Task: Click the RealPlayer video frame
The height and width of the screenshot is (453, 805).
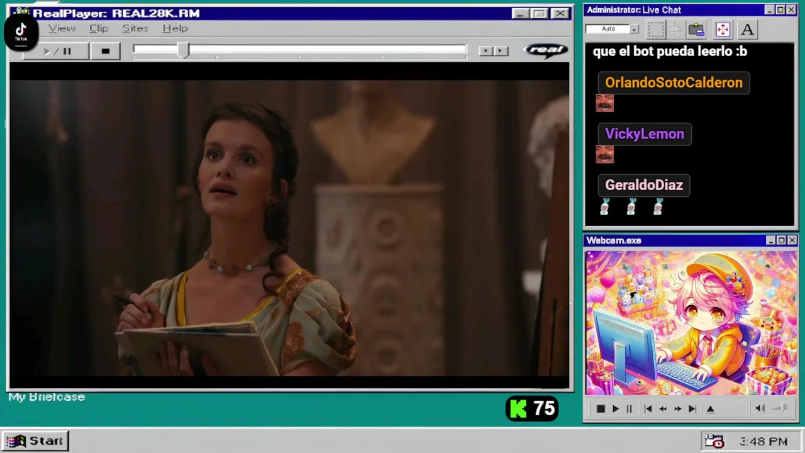Action: [x=289, y=226]
